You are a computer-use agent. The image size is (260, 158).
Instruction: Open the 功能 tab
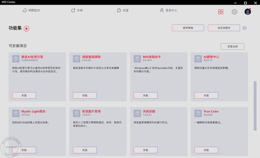77,10
